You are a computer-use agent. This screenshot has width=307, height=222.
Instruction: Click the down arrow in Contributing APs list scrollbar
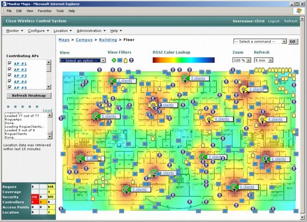(x=49, y=87)
